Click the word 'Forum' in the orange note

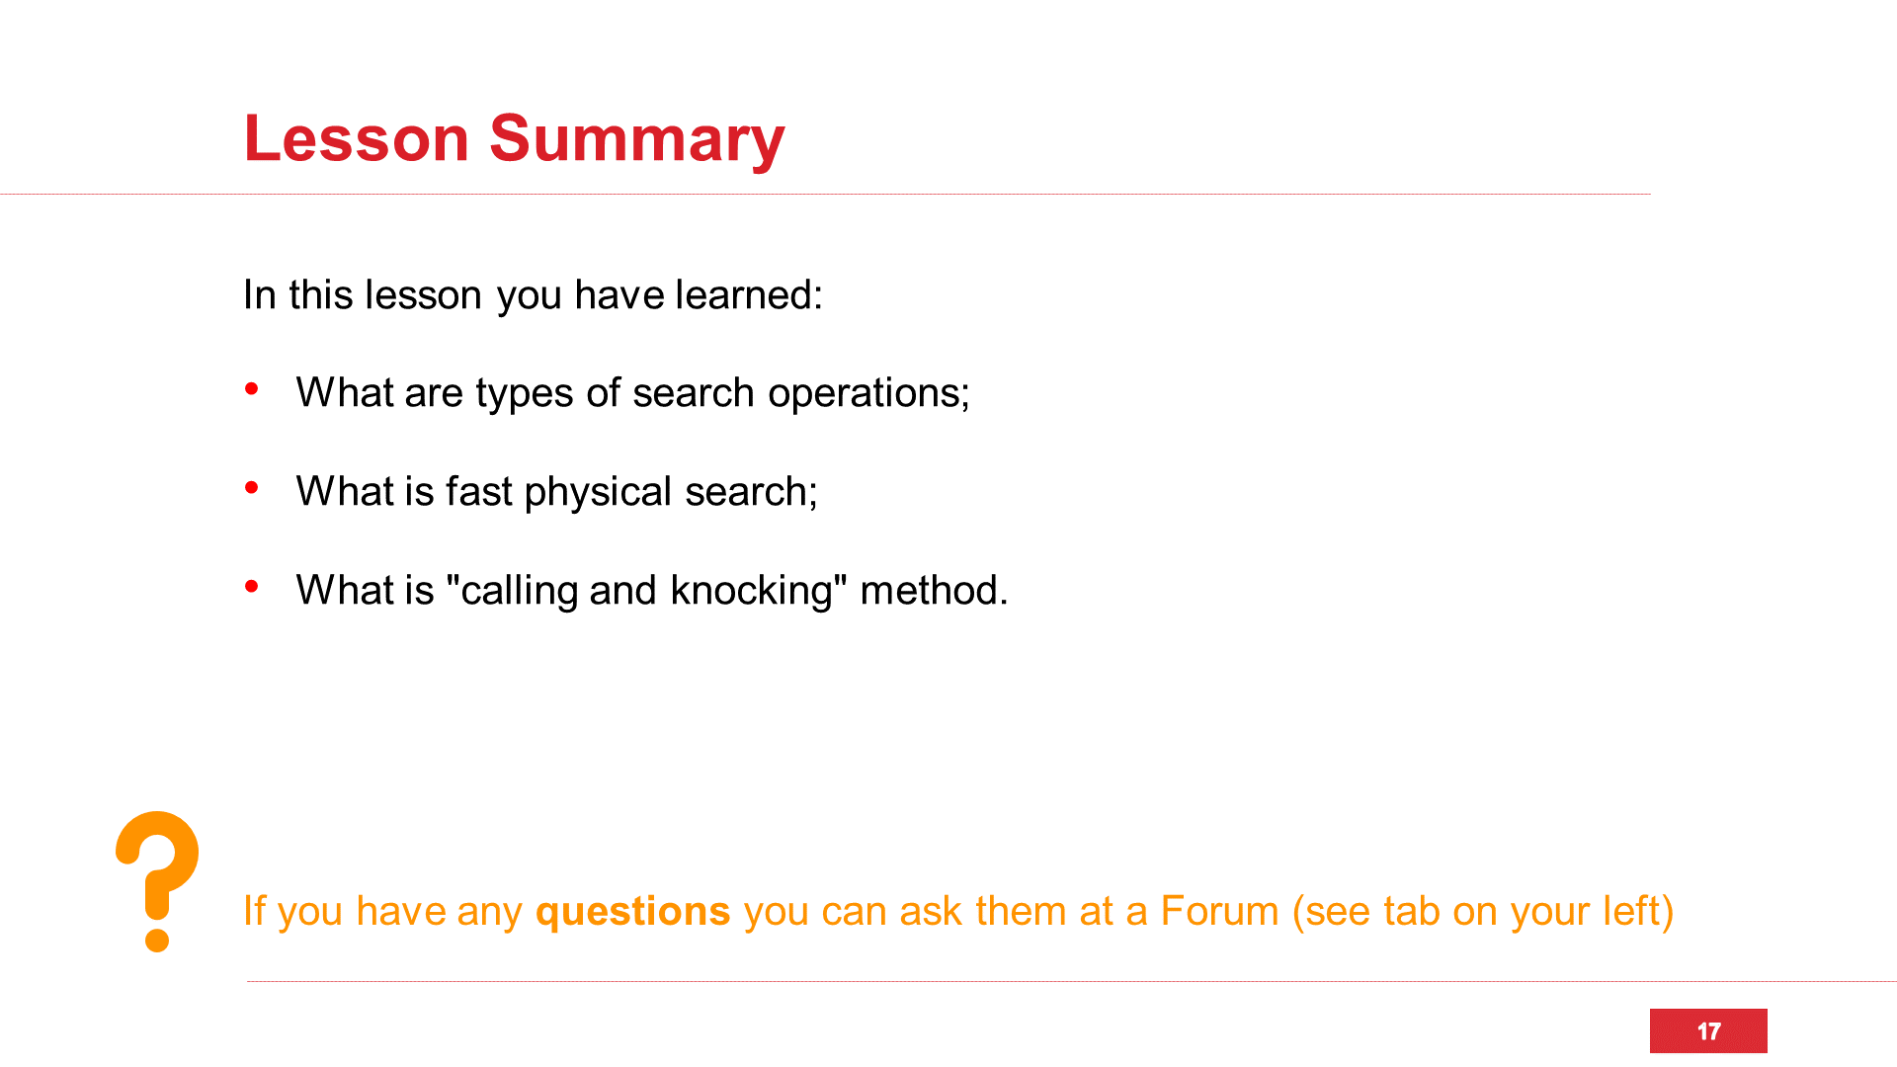click(x=1219, y=911)
